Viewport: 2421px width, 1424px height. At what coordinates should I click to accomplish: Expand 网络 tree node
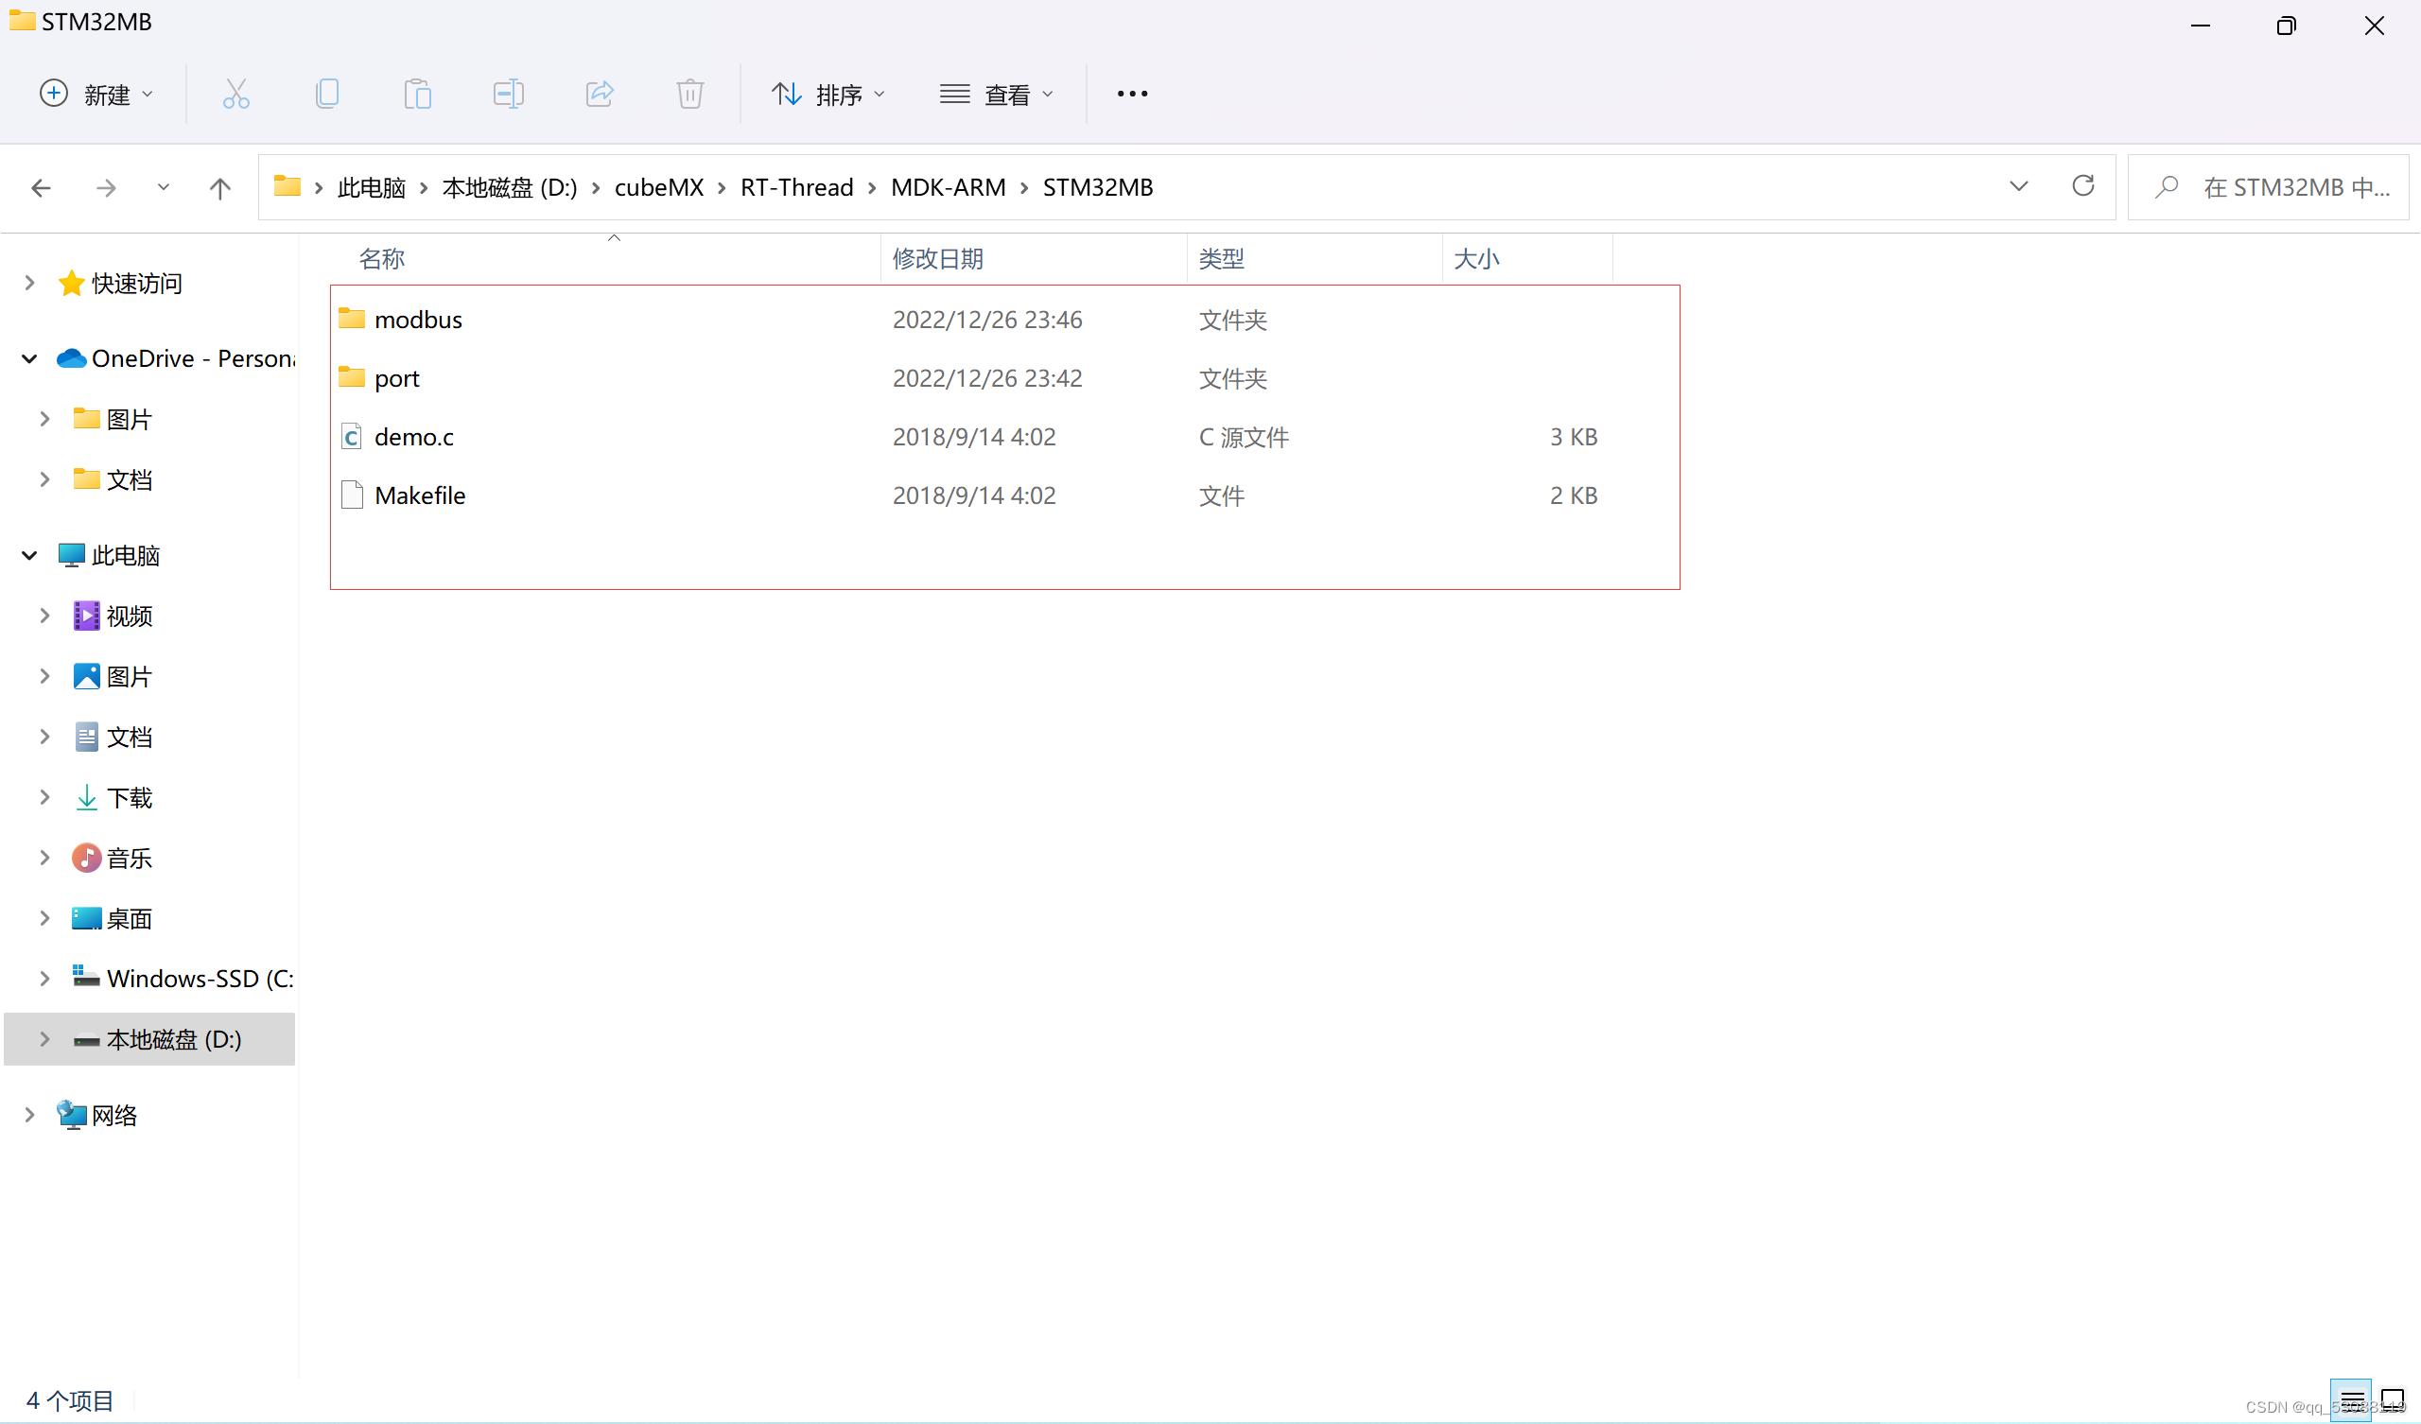(29, 1116)
